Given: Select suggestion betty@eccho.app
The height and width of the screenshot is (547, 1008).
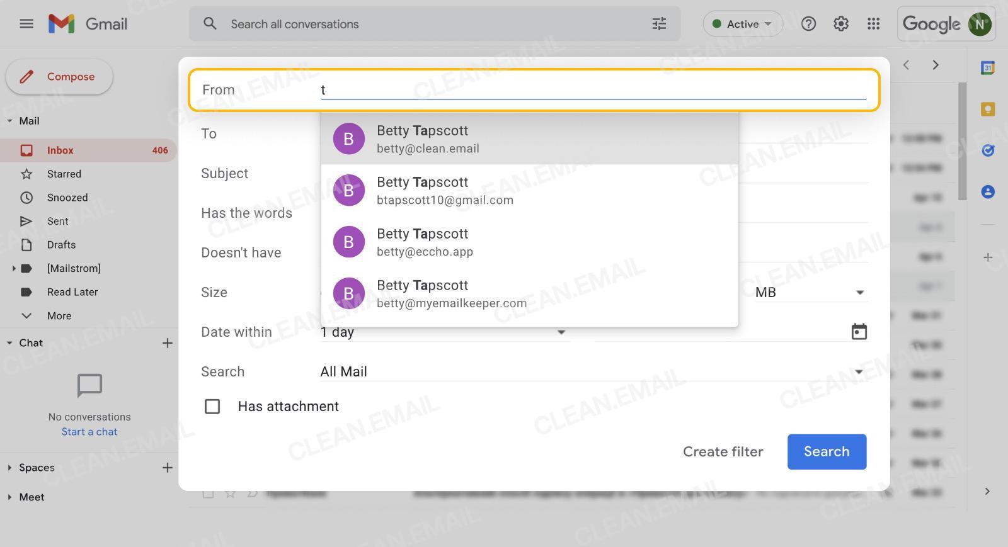Looking at the screenshot, I should [530, 242].
